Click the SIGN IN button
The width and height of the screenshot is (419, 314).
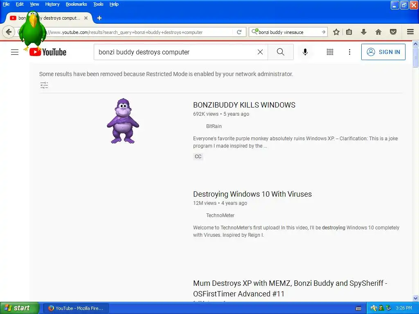383,52
